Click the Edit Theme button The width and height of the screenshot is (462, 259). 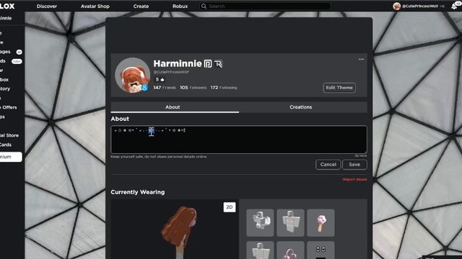[x=339, y=88]
